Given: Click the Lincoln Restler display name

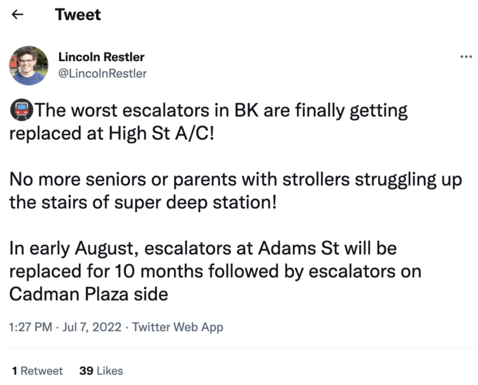Looking at the screenshot, I should tap(101, 57).
